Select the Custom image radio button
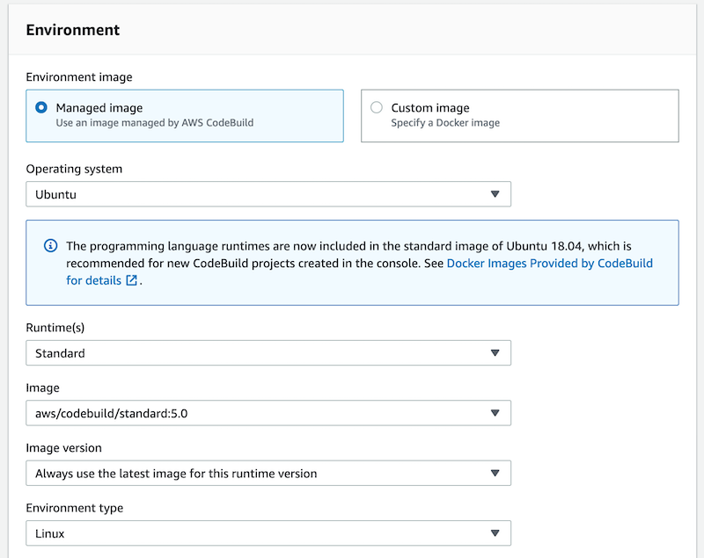 (x=377, y=107)
